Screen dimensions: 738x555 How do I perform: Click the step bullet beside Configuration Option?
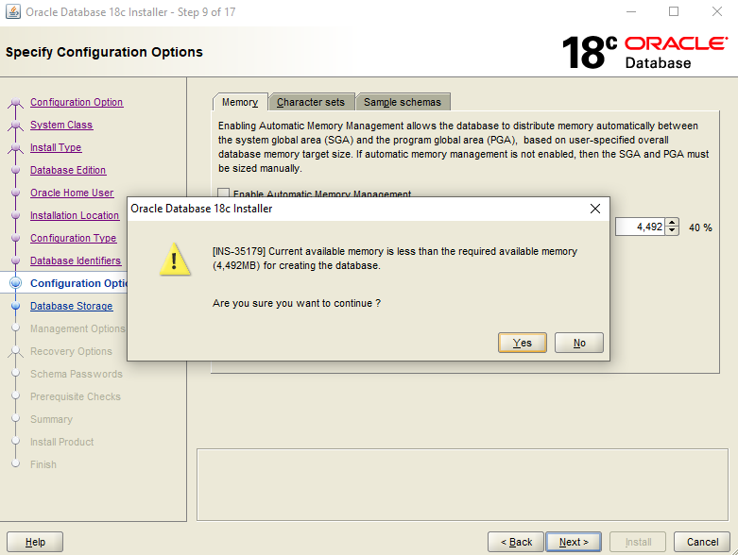point(15,102)
